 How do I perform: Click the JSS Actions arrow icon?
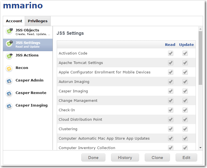9,56
